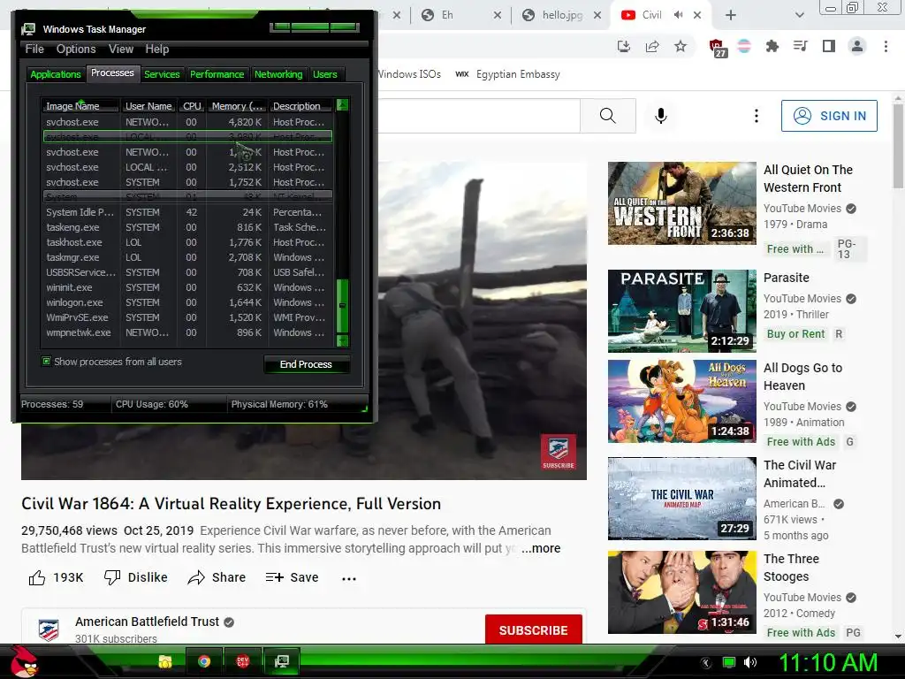Like the video with thumbs-up icon
This screenshot has height=679, width=905.
pos(37,577)
